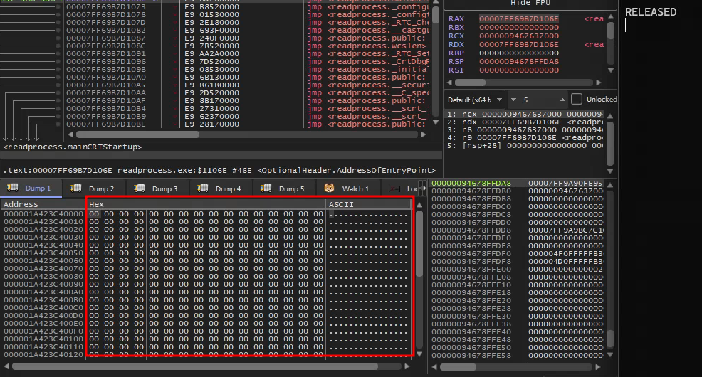Click the dump pane horizontal scrollbar
Image resolution: width=702 pixels, height=377 pixels.
click(x=207, y=366)
